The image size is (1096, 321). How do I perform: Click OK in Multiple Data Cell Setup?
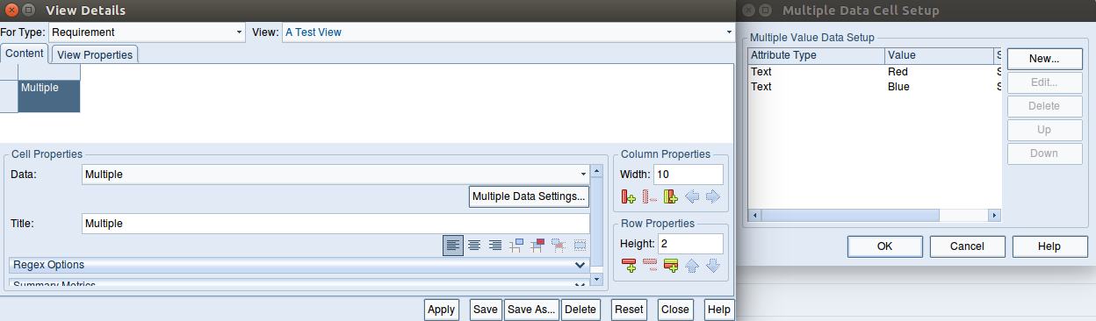(x=885, y=246)
